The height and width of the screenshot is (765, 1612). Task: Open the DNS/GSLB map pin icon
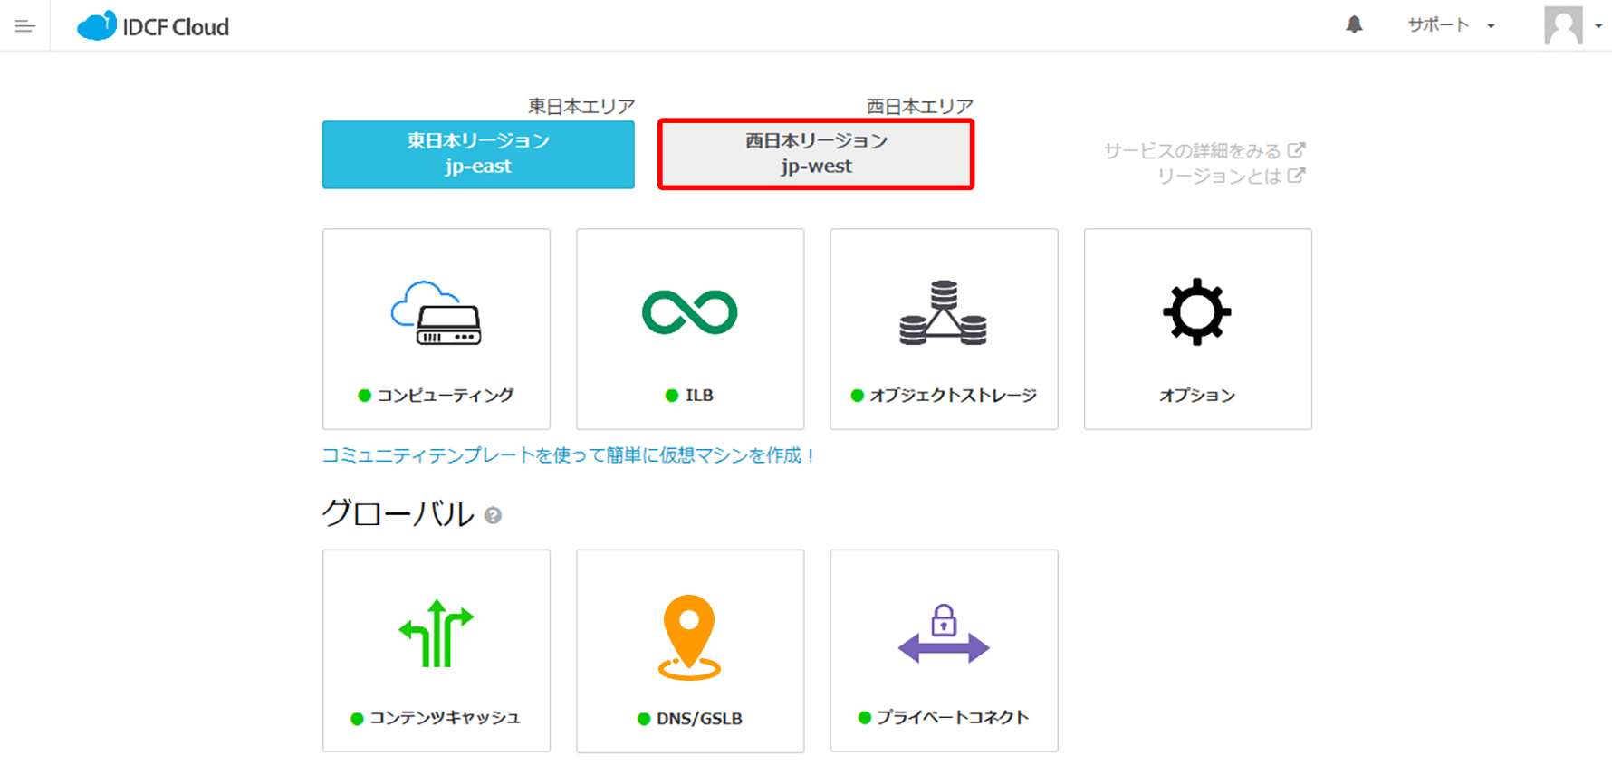(689, 637)
